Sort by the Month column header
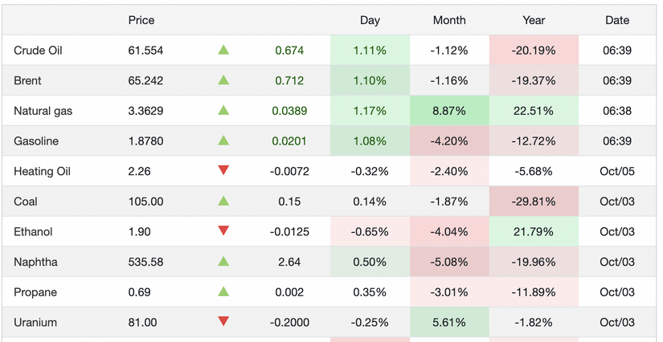Screen dimensions: 663x342 click(449, 20)
